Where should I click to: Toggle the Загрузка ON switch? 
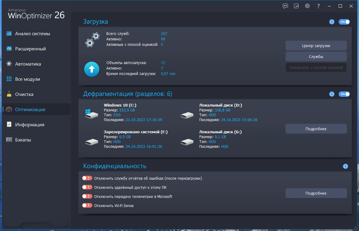(344, 22)
